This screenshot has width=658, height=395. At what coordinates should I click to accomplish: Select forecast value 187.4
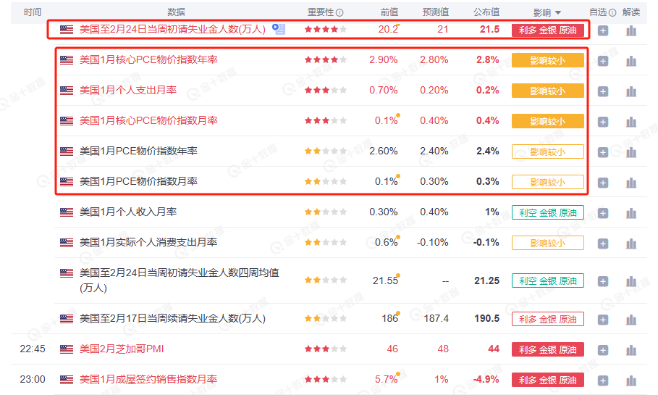[436, 318]
